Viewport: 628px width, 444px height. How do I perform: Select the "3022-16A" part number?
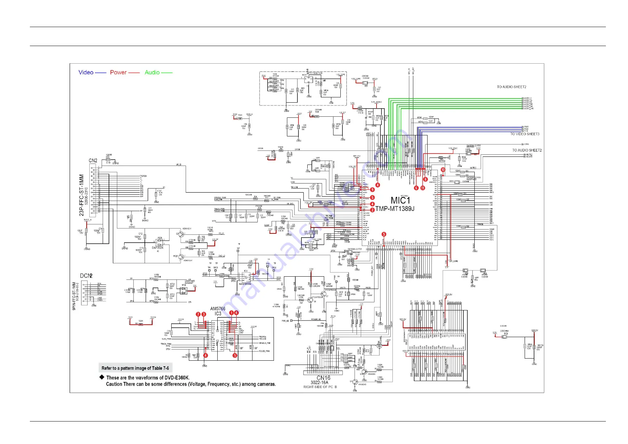tap(319, 382)
